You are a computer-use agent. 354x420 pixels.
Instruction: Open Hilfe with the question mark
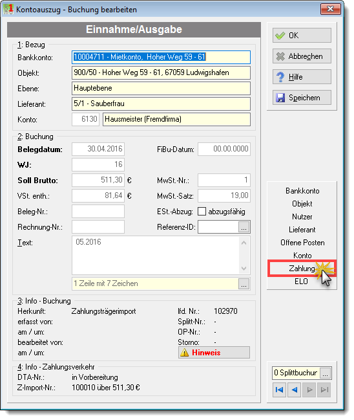(302, 77)
